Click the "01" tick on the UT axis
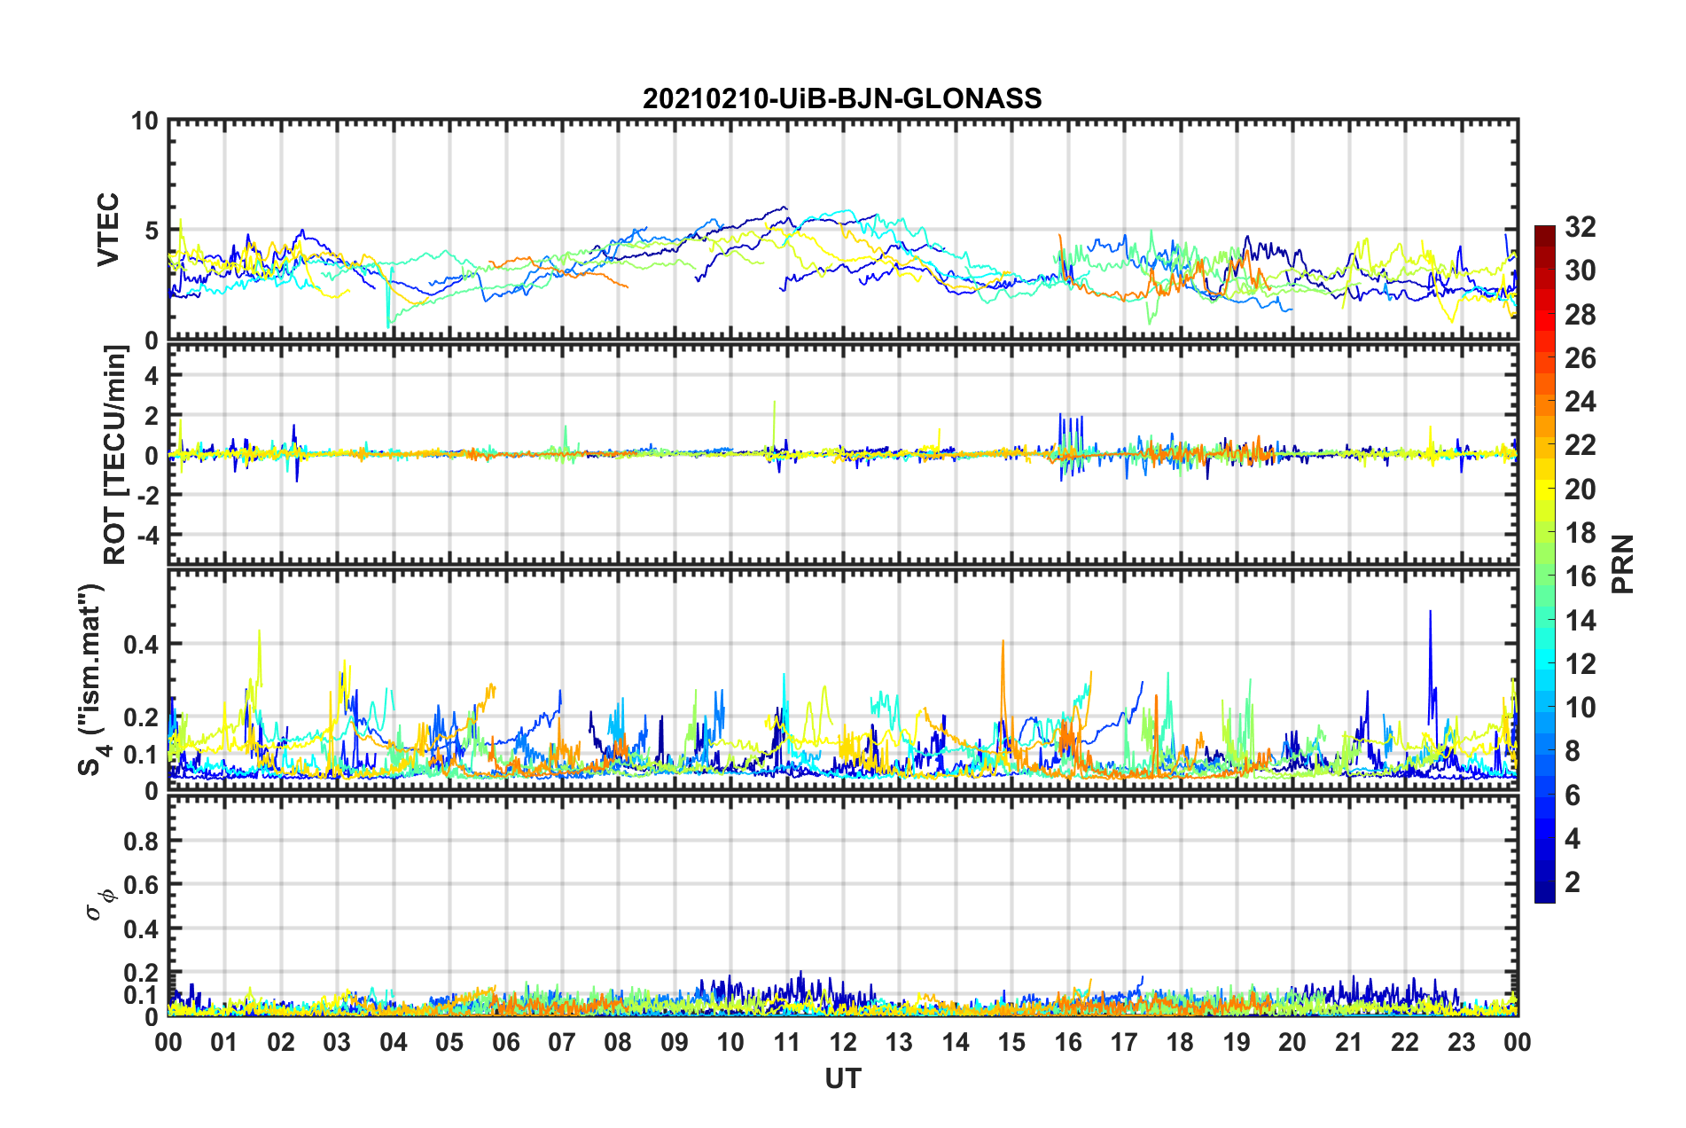Viewport: 1686px width, 1128px height. pos(224,1042)
